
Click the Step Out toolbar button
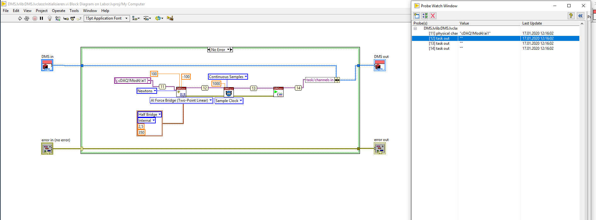[79, 18]
